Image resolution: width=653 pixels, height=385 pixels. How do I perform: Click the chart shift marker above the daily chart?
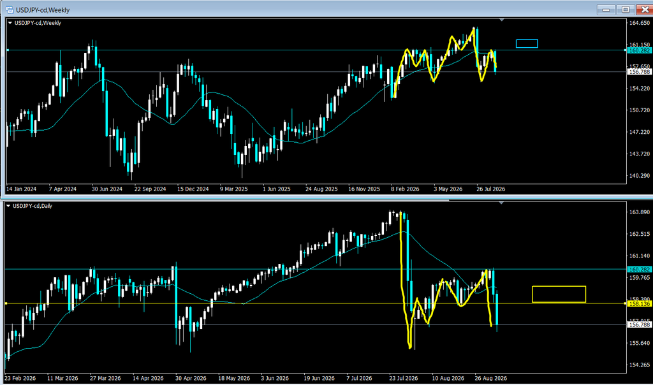502,203
